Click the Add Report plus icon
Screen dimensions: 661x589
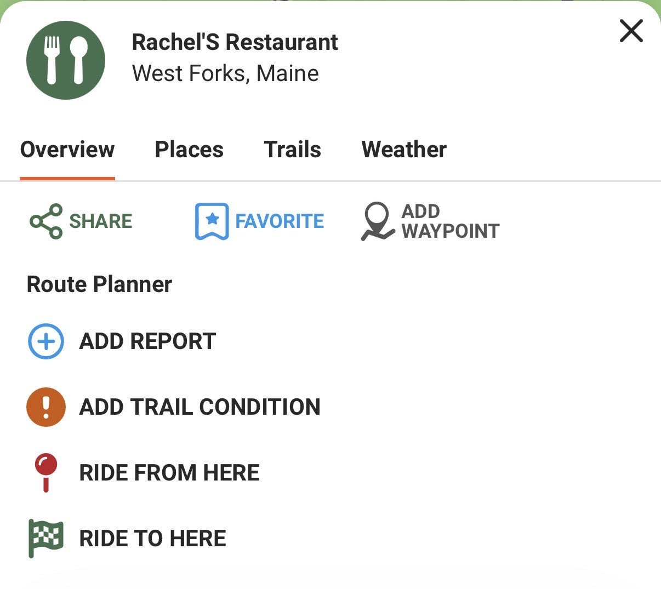(46, 341)
